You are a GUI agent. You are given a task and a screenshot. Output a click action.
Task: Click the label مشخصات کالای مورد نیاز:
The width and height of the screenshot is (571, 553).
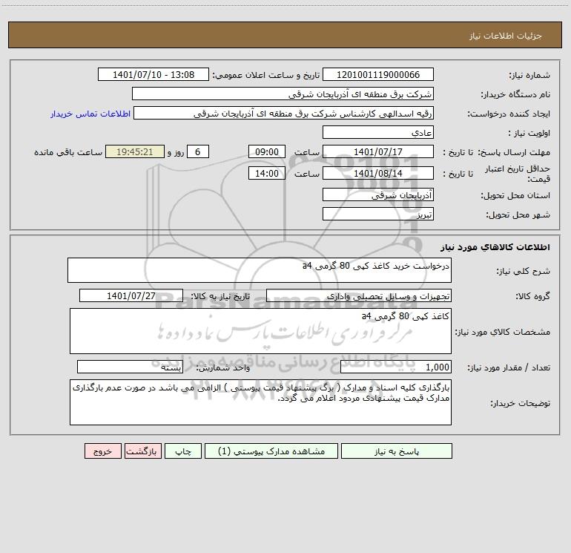coord(503,332)
